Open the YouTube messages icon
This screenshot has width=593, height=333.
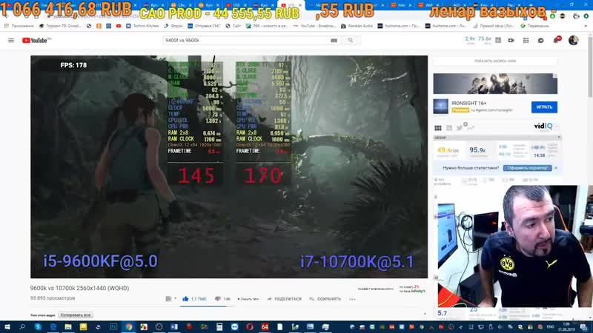click(x=540, y=41)
